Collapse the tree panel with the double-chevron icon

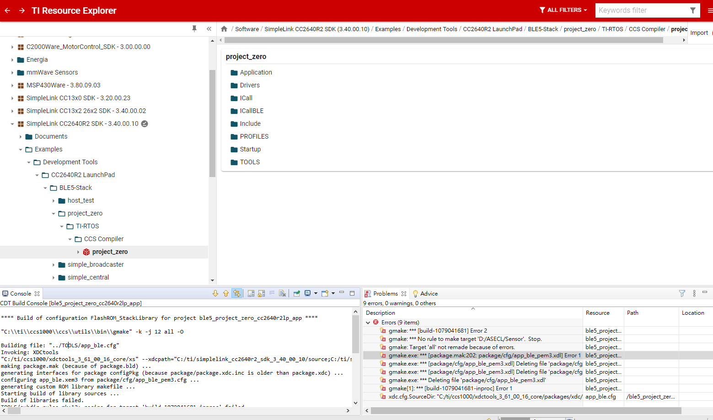209,29
